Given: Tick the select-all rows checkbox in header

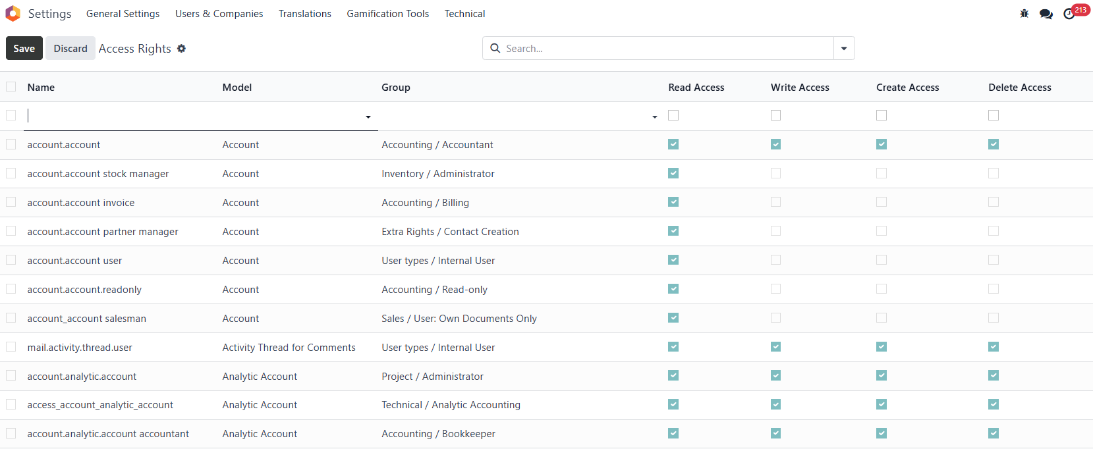Looking at the screenshot, I should point(11,87).
